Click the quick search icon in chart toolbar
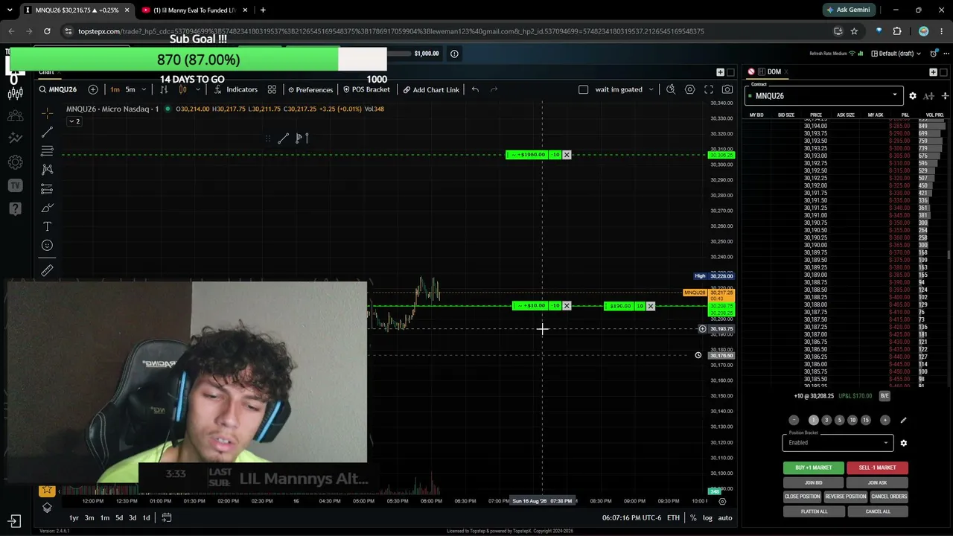The height and width of the screenshot is (536, 953). click(671, 89)
